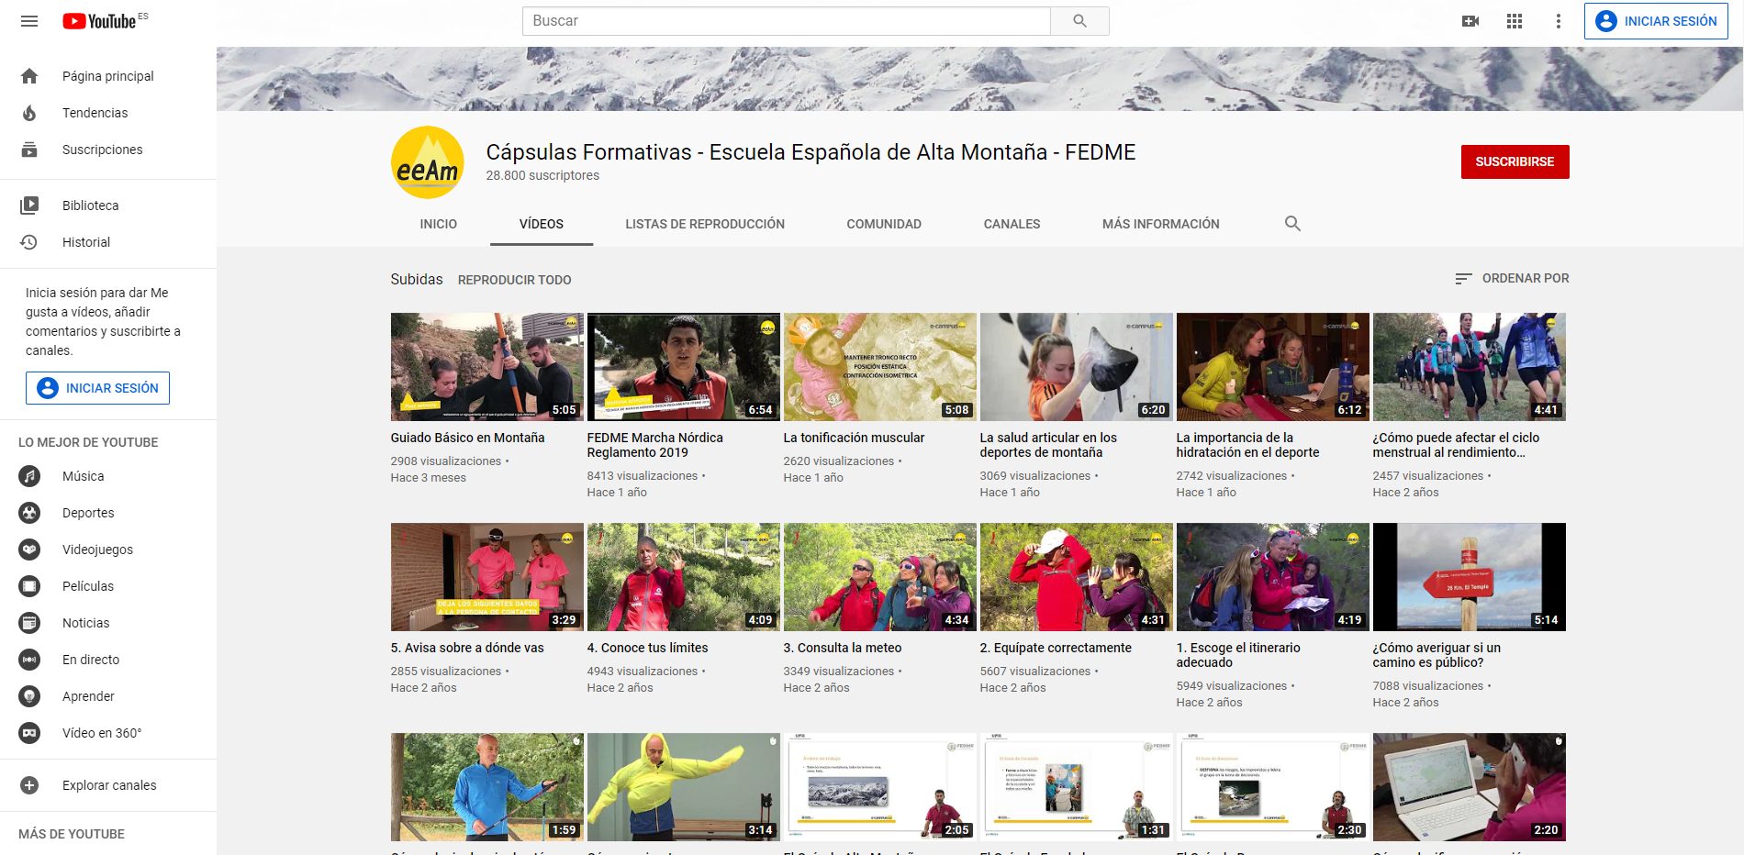
Task: Open the hamburger guide menu
Action: [x=29, y=21]
